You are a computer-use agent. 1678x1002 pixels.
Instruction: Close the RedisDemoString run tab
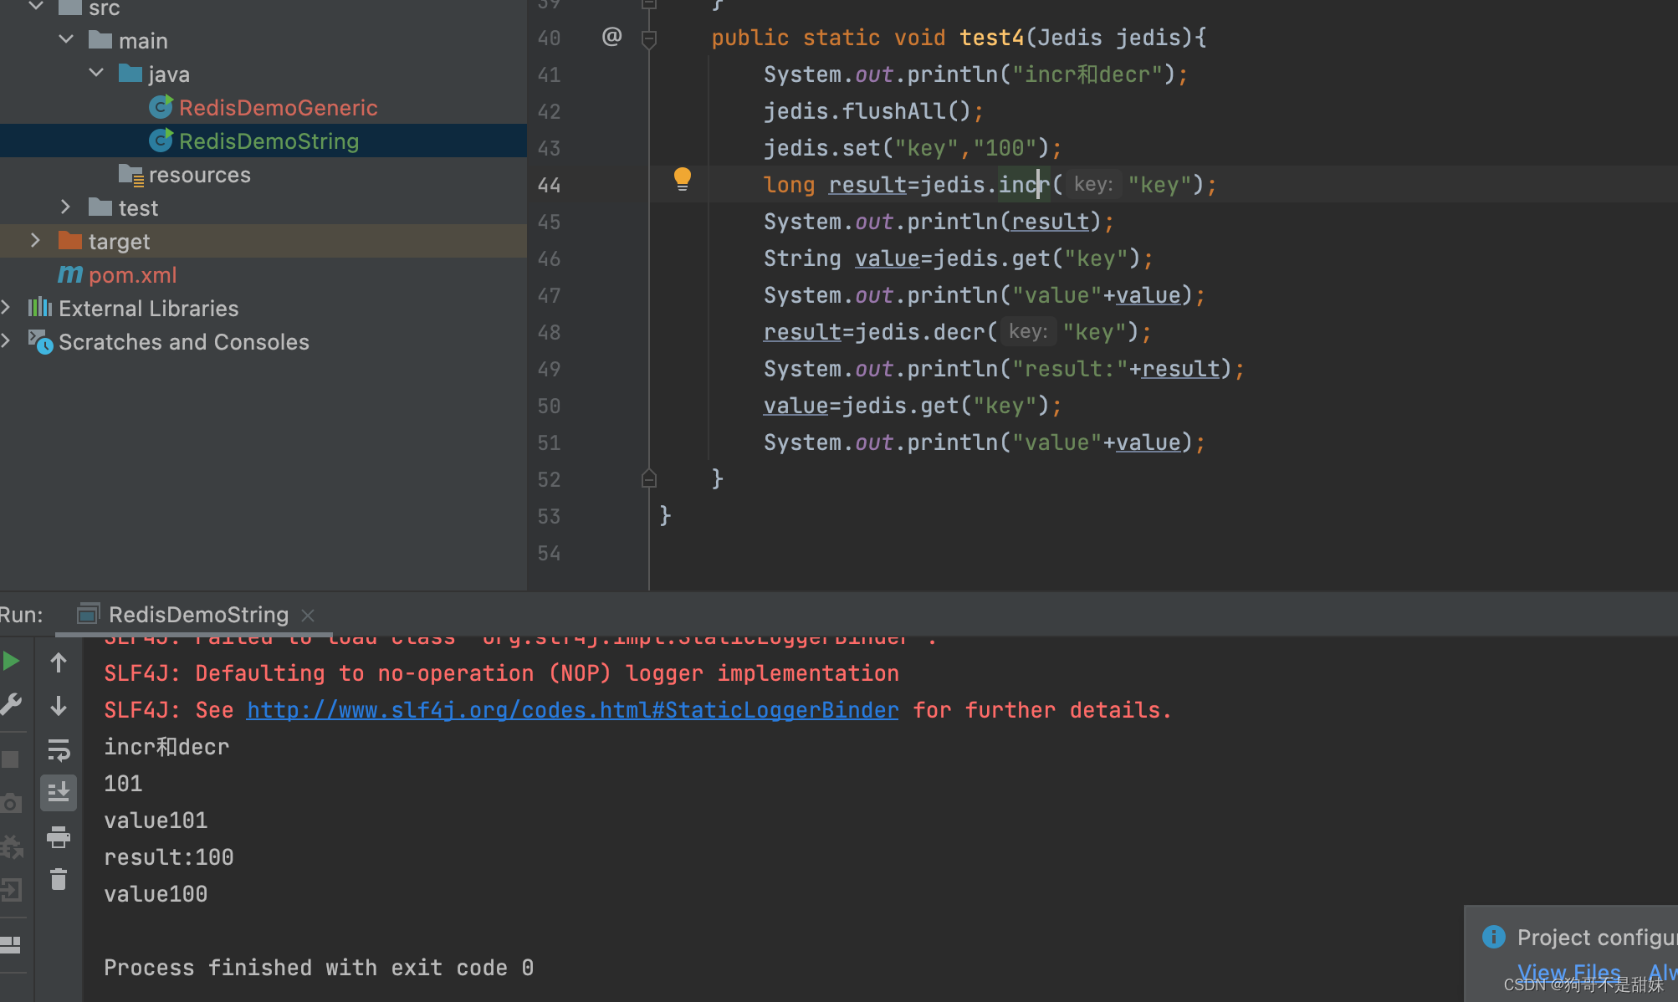(x=307, y=615)
